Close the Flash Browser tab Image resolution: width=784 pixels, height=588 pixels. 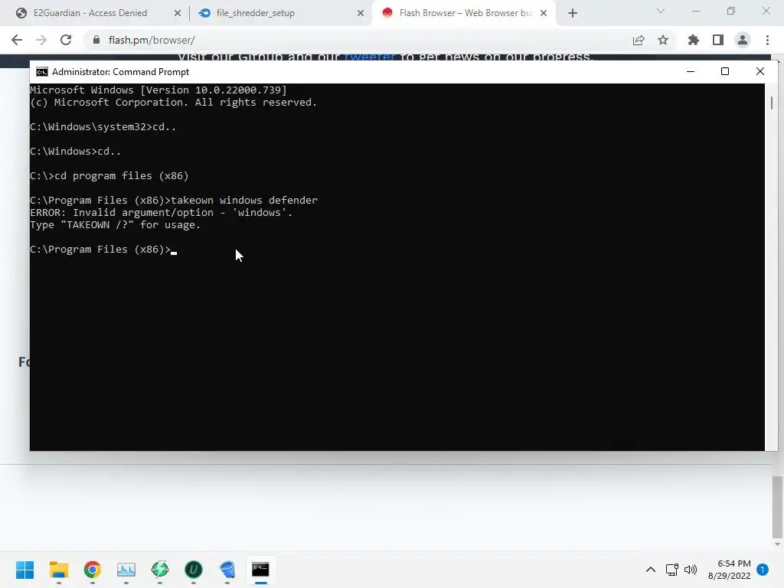[x=544, y=13]
